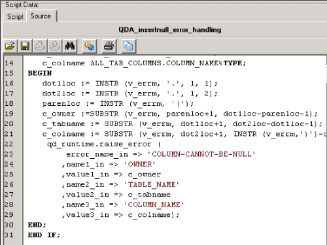The width and height of the screenshot is (327, 245).
Task: Click line number 14 in the gutter
Action: pos(9,63)
